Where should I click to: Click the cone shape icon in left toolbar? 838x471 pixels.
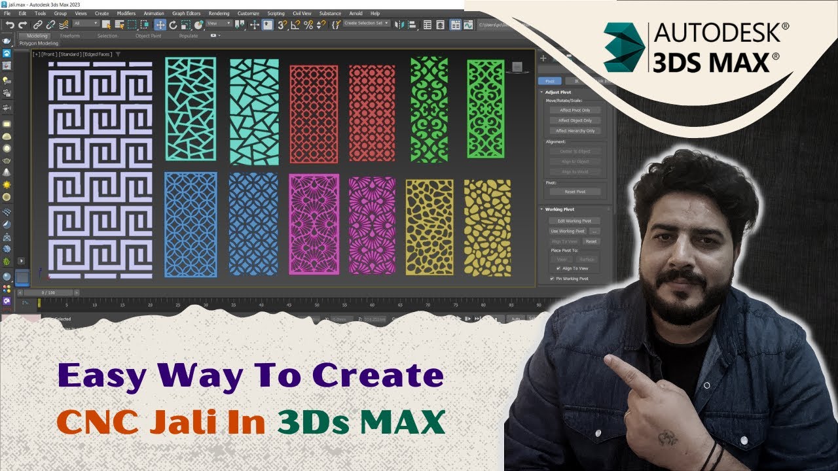pos(7,172)
